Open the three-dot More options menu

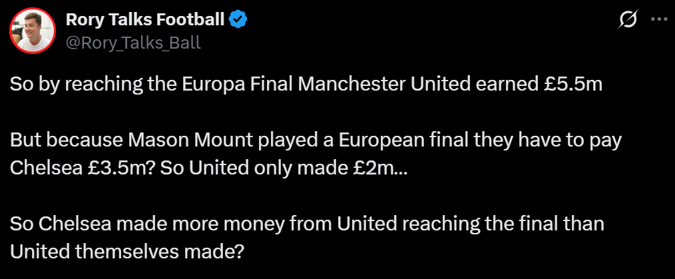(658, 20)
